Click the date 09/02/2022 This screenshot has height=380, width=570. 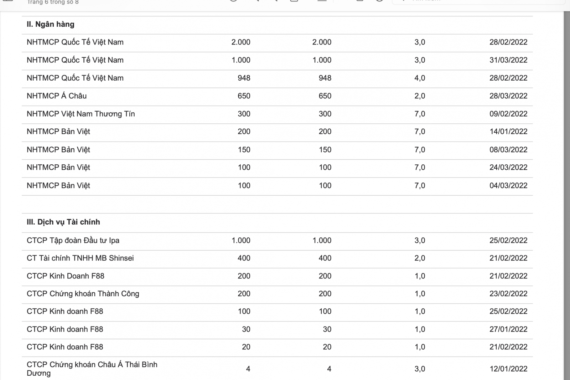point(508,114)
